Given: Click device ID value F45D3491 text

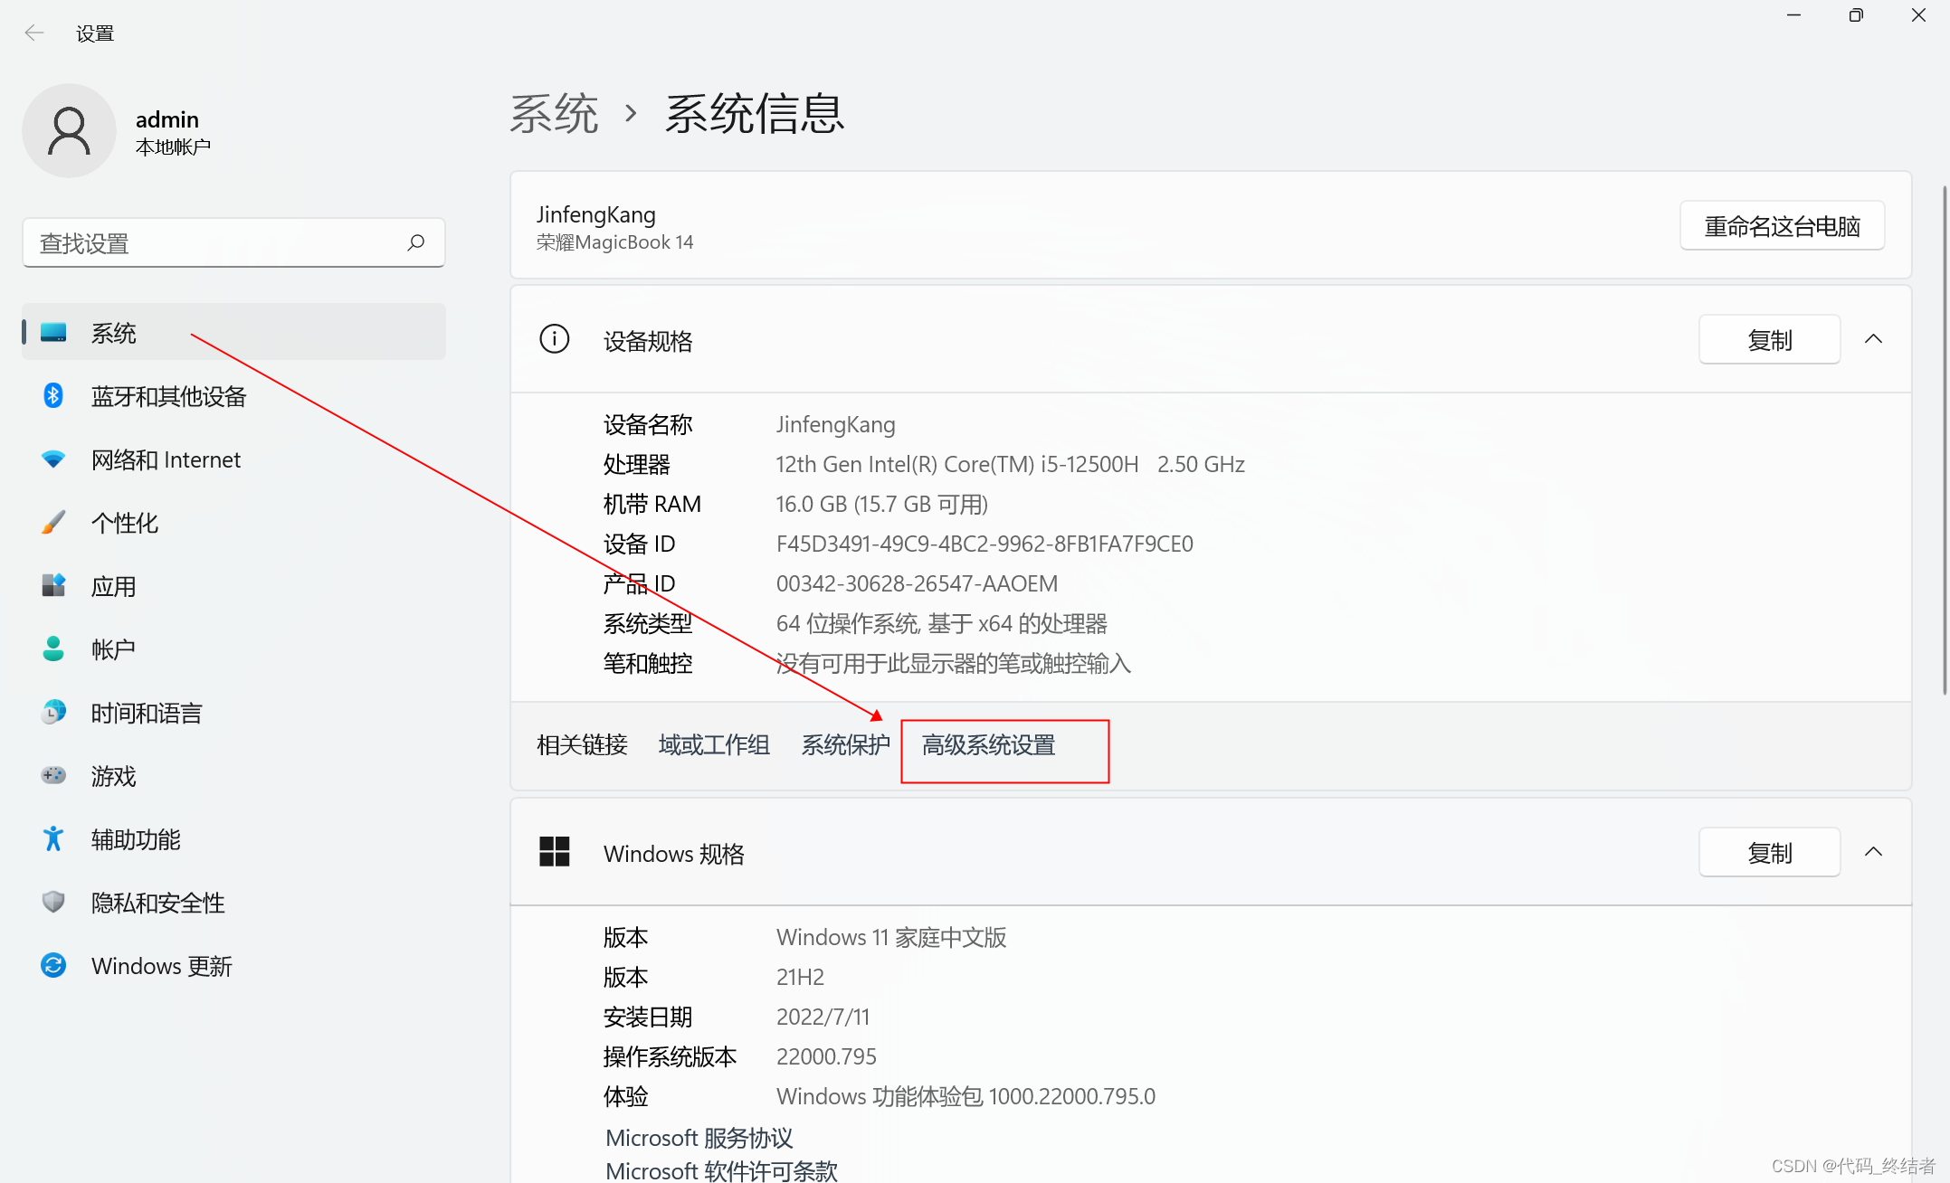Looking at the screenshot, I should 985,544.
